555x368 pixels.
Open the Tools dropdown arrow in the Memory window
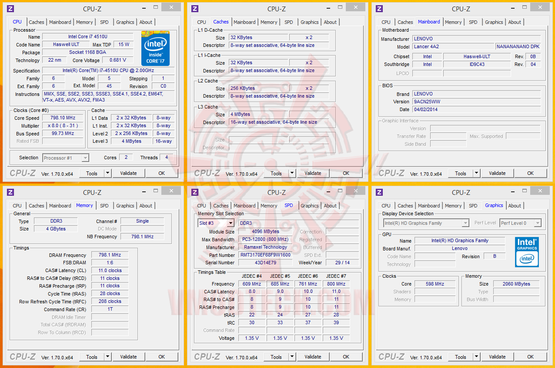point(107,357)
